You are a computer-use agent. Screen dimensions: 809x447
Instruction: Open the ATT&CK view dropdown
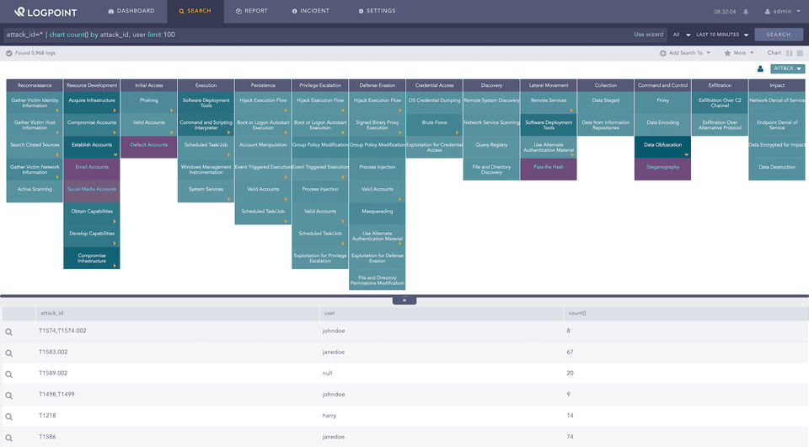[x=787, y=68]
